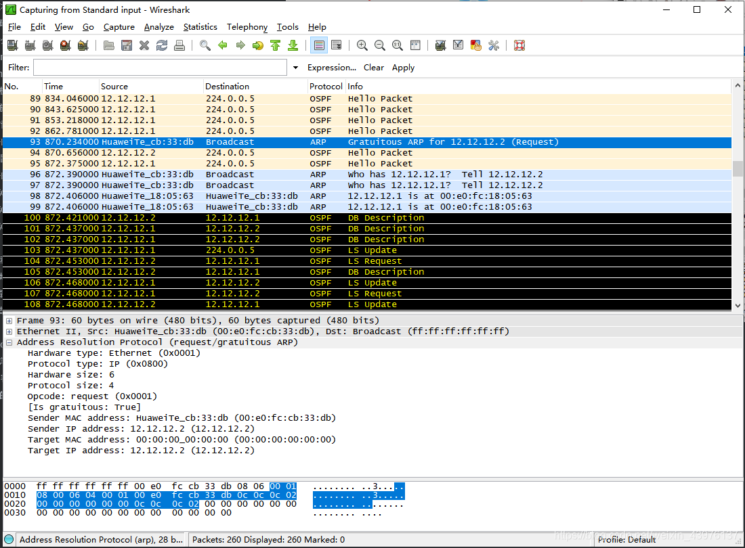Image resolution: width=745 pixels, height=548 pixels.
Task: Restart the running capture icon
Action: (83, 45)
